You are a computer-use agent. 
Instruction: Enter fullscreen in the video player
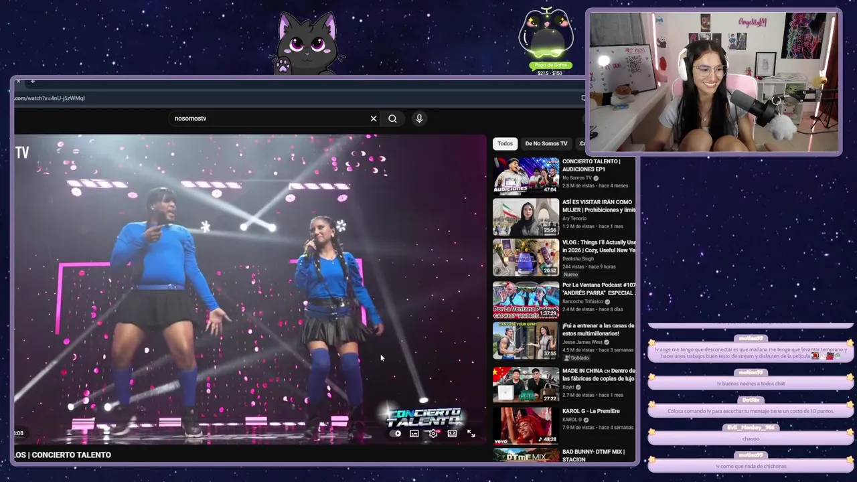coord(471,434)
